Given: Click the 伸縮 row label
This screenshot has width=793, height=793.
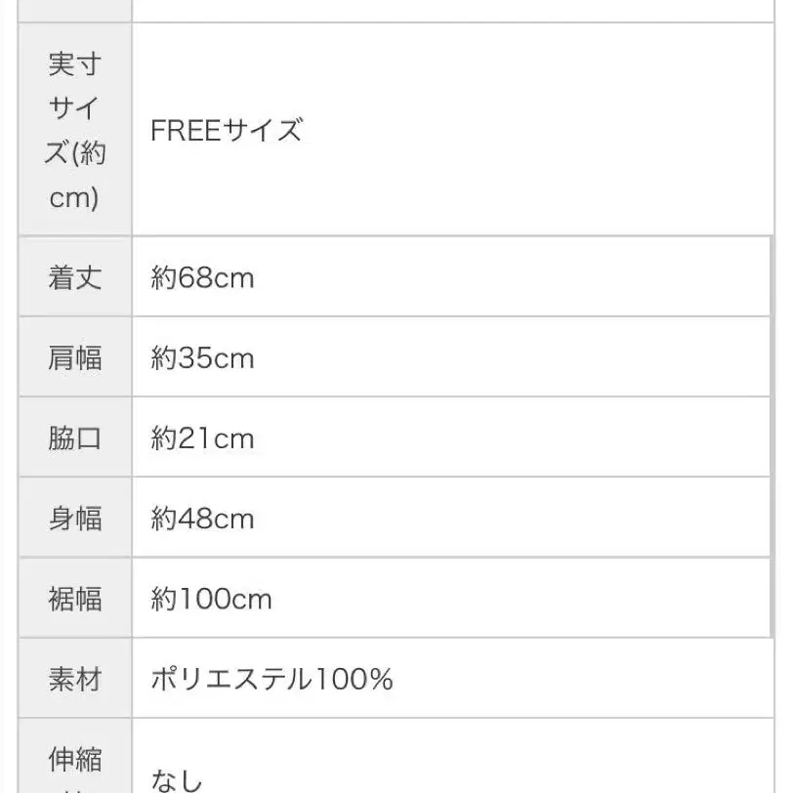Looking at the screenshot, I should point(74,758).
